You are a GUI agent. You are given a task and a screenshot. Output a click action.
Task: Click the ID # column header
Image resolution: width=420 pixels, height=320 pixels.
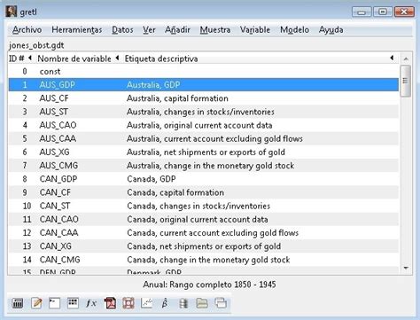pyautogui.click(x=17, y=59)
